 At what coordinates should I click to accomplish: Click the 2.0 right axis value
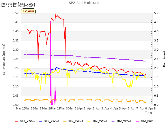(x=156, y=68)
